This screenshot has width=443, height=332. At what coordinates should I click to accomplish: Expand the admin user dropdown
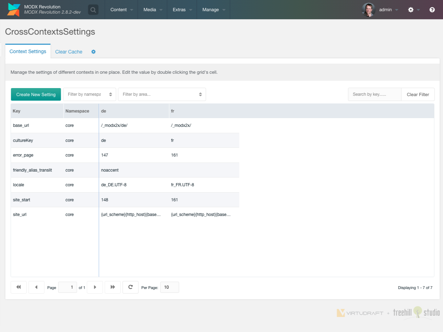[388, 10]
